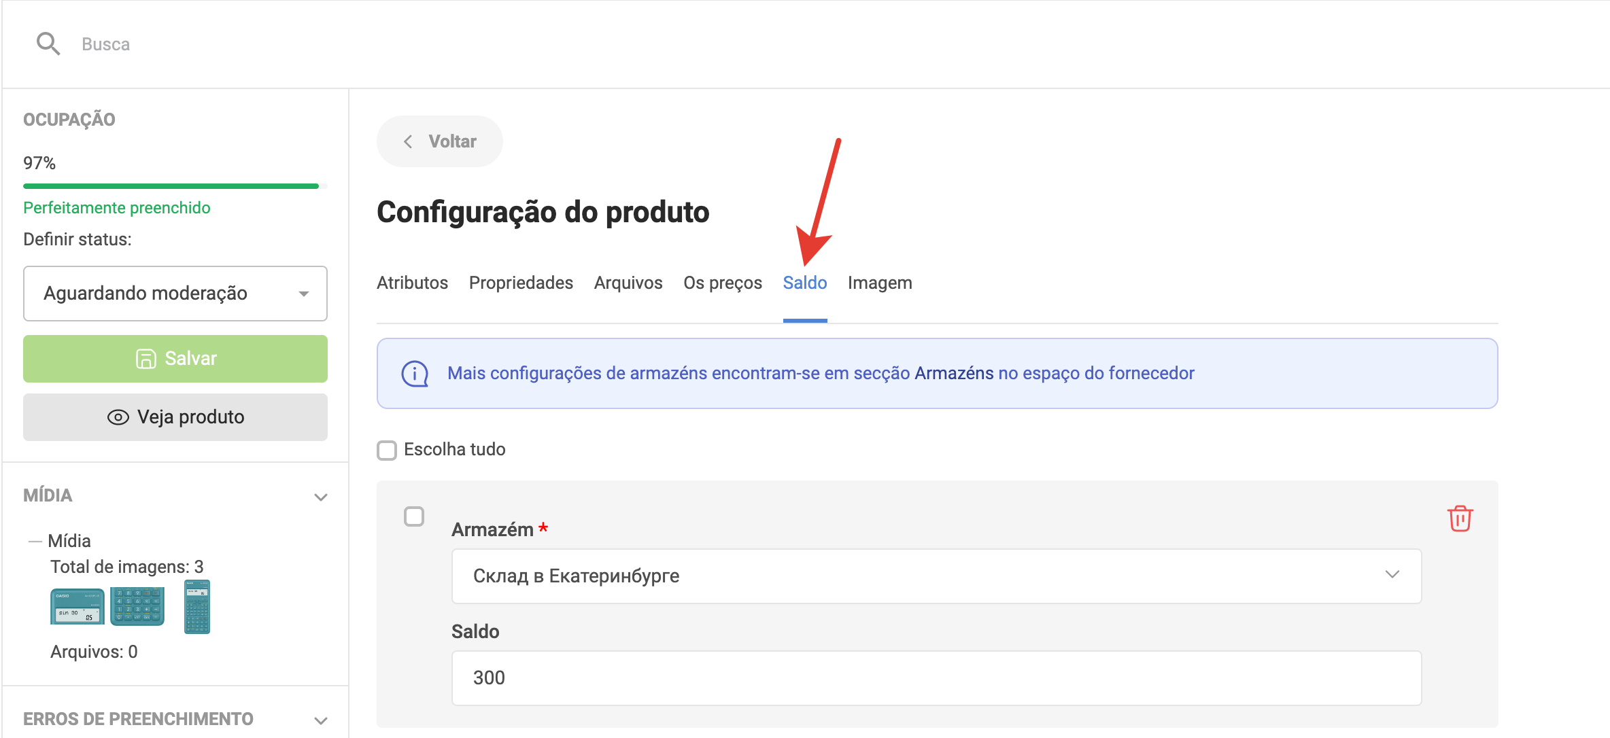This screenshot has height=738, width=1610.
Task: Click the info circle icon in banner
Action: [x=415, y=374]
